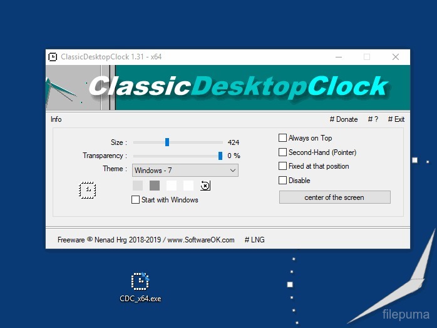The width and height of the screenshot is (437, 328).
Task: Open the CDC_x64.exe desktop icon
Action: [x=140, y=282]
